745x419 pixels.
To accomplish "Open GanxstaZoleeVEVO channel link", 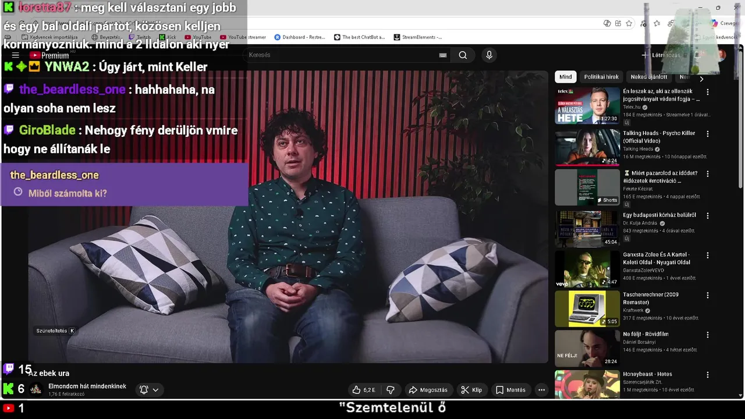I will (x=644, y=270).
